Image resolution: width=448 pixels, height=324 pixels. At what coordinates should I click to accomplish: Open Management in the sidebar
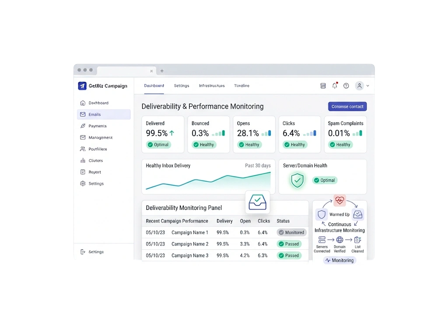click(x=104, y=138)
